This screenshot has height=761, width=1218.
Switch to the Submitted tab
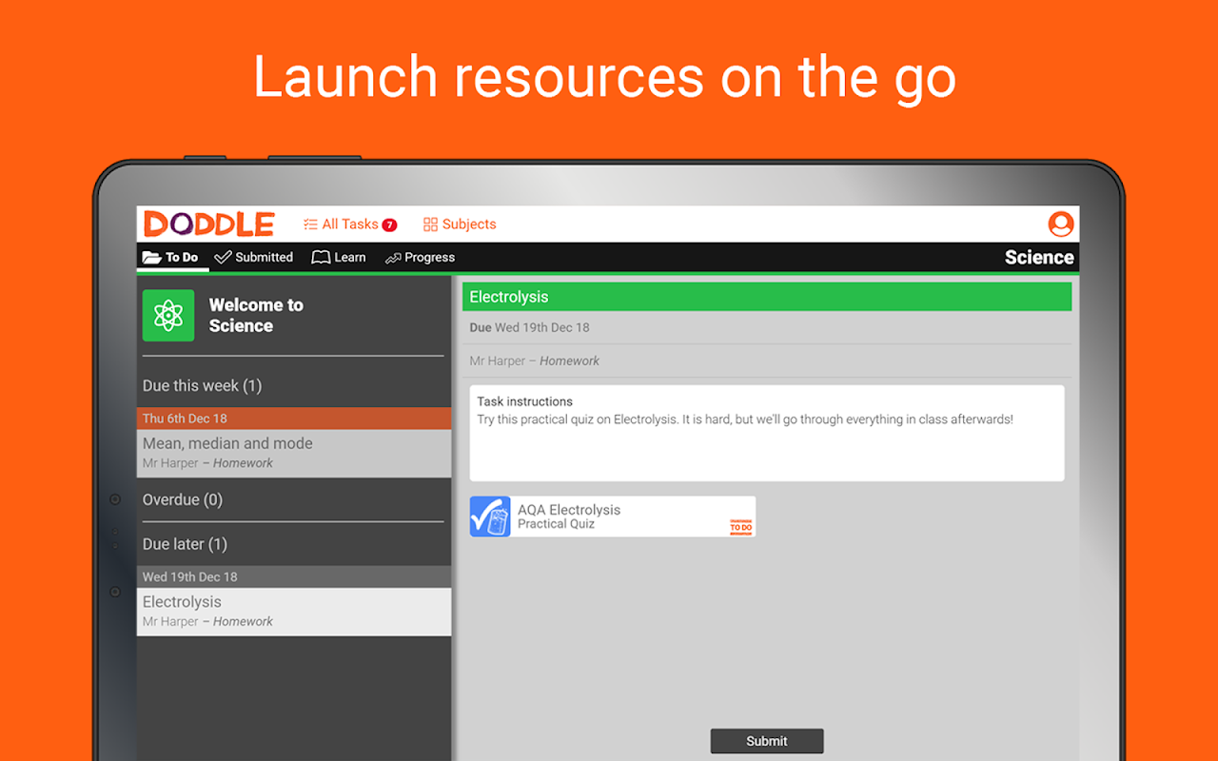tap(254, 257)
